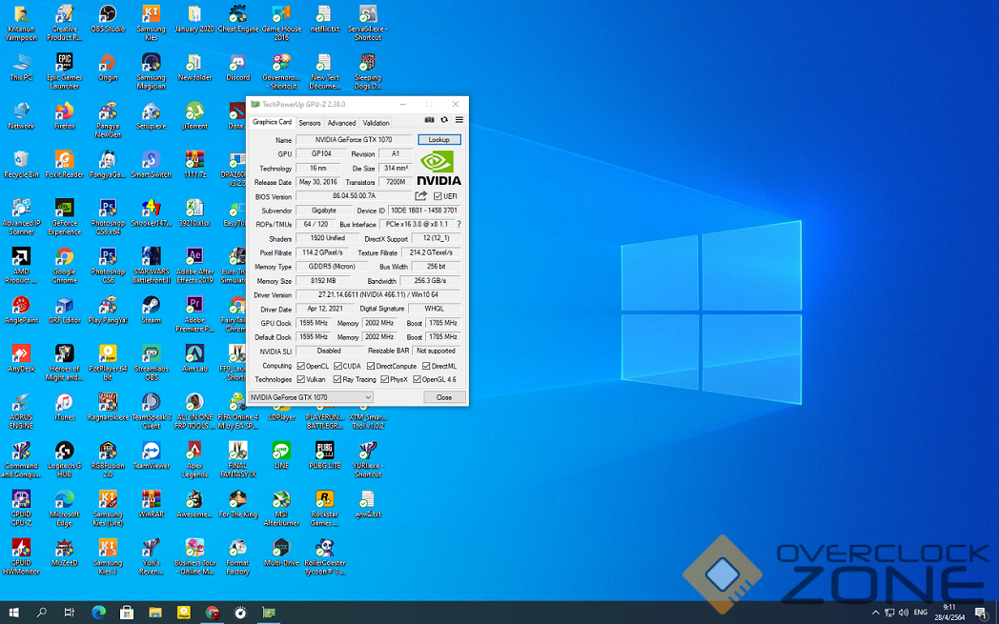The width and height of the screenshot is (999, 624).
Task: Click the Bus Interface question mark icon
Action: 459,224
